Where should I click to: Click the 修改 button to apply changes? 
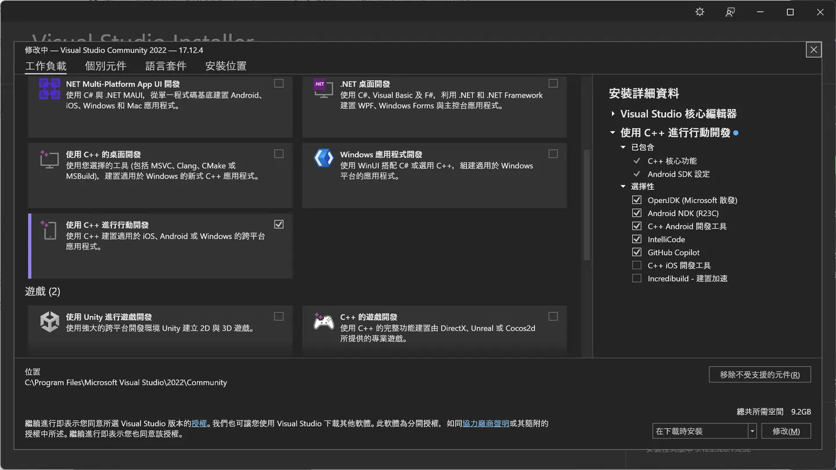point(786,431)
